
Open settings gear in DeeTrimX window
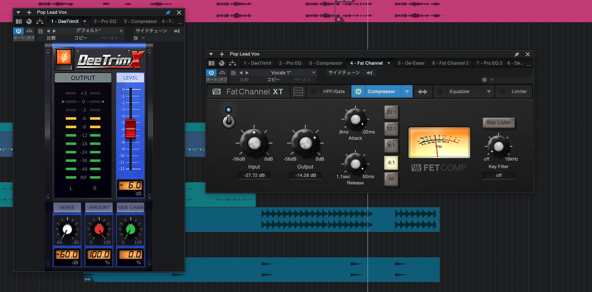point(136,38)
